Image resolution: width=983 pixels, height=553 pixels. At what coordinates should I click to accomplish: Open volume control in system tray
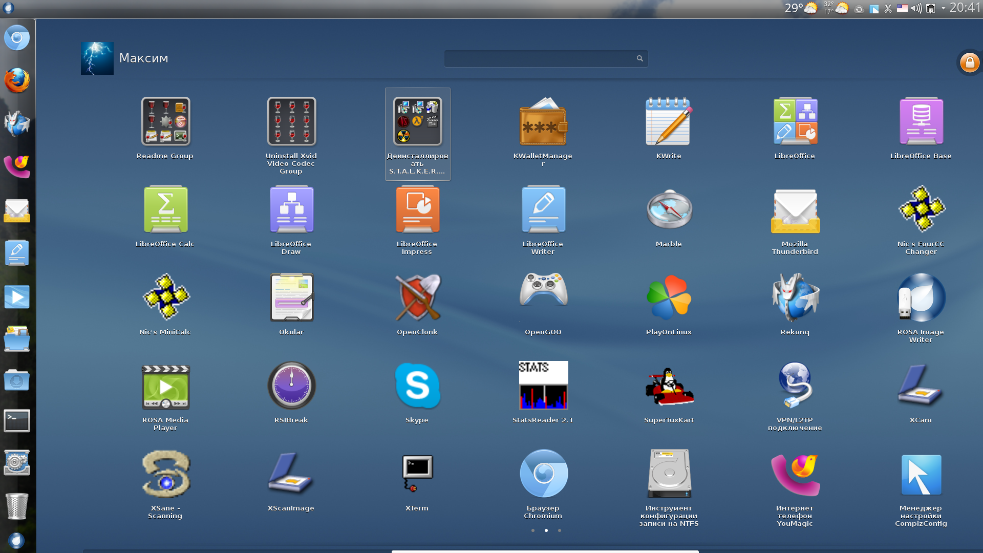pos(916,9)
